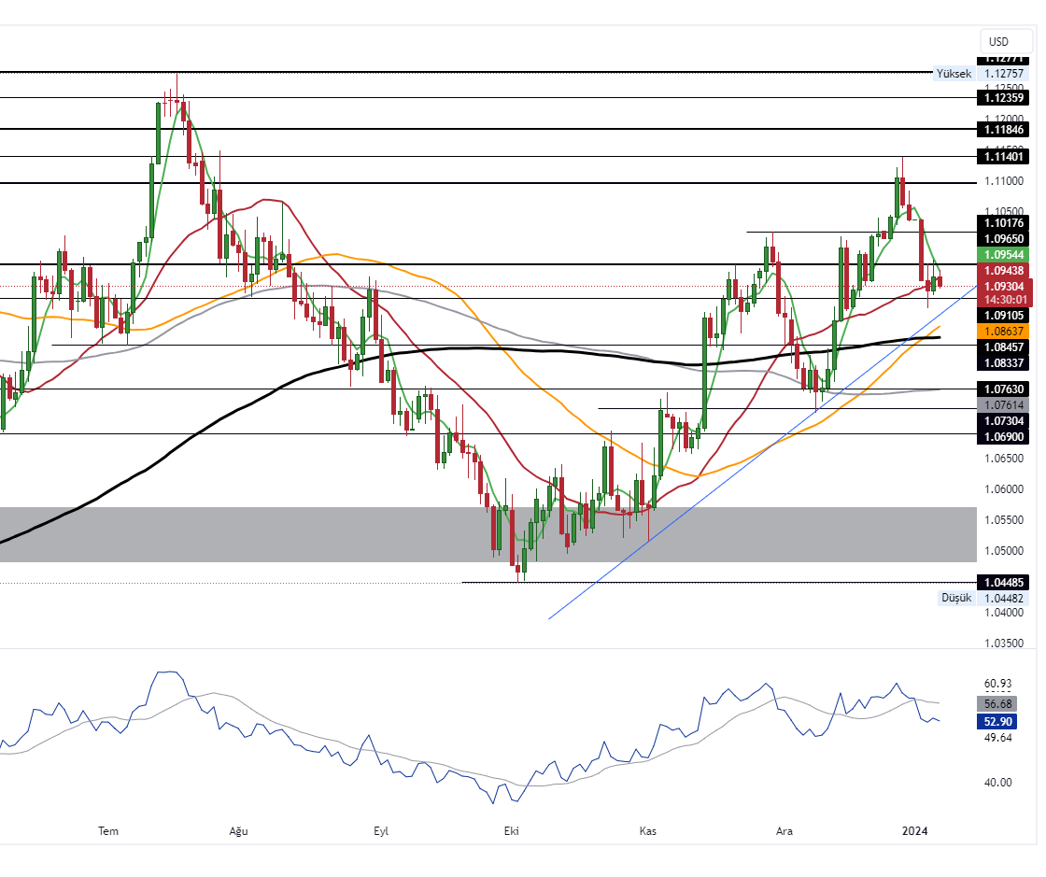Click the Eki month on time axis
This screenshot has width=1046, height=877.
click(x=511, y=830)
